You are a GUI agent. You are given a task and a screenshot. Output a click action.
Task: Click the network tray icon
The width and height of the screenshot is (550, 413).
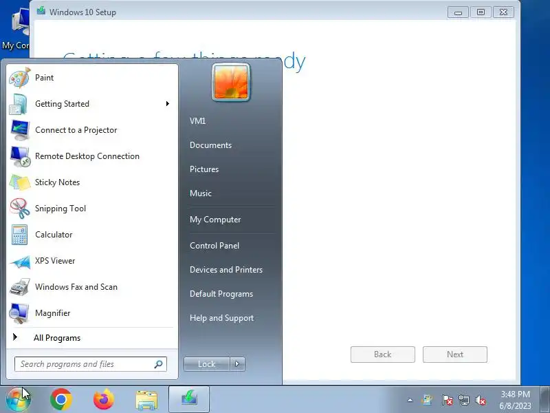[463, 400]
